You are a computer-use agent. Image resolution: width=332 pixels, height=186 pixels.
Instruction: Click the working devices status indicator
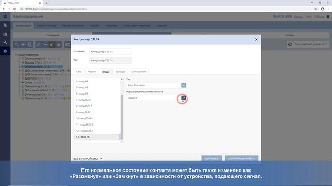(308, 44)
